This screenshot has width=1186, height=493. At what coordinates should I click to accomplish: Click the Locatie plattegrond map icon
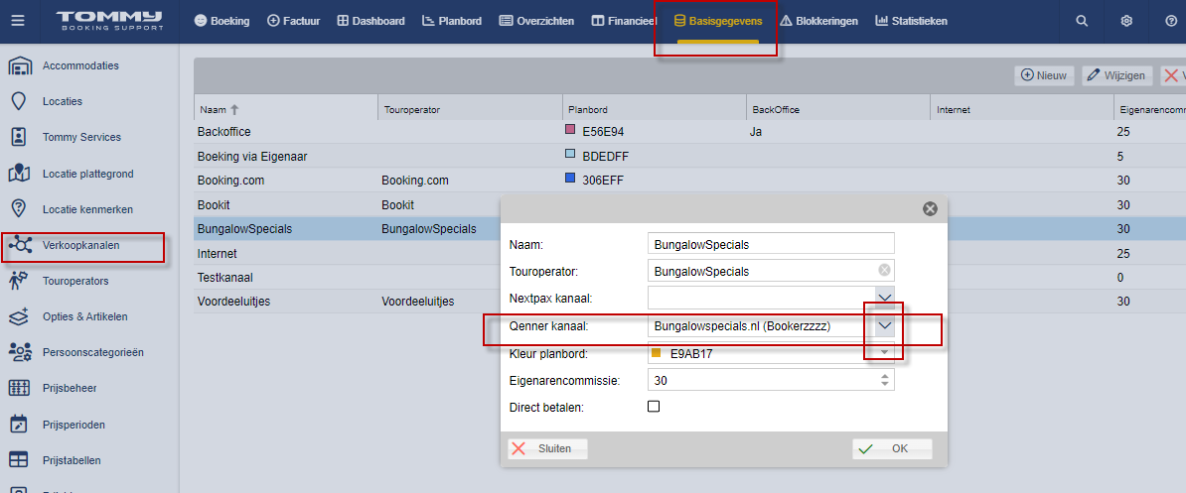19,174
